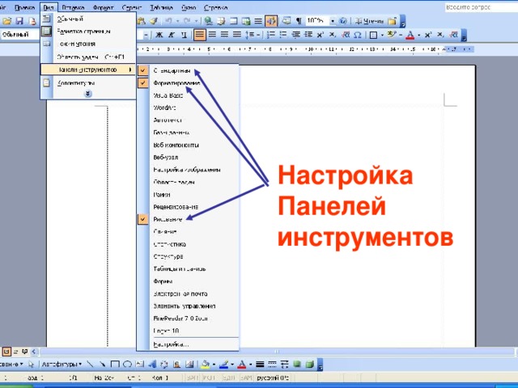Click the Increase Indent icon
The width and height of the screenshot is (518, 388).
pyautogui.click(x=308, y=34)
